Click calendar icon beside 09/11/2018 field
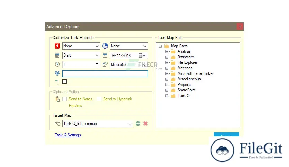This screenshot has width=289, height=167. click(105, 55)
